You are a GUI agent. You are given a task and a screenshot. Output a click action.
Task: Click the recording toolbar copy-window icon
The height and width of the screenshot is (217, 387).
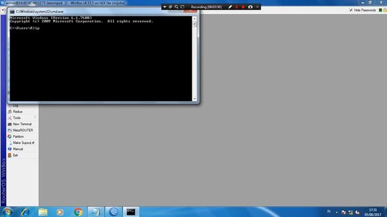(171, 7)
